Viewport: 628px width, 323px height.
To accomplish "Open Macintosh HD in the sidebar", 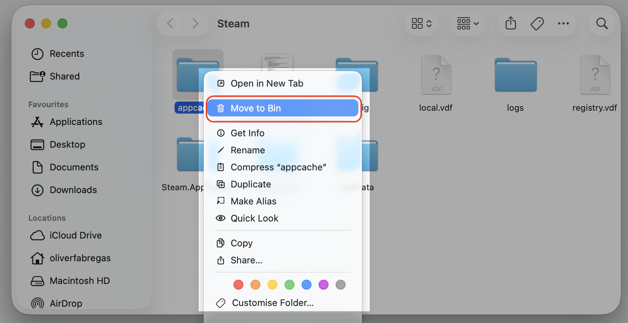I will pos(70,281).
